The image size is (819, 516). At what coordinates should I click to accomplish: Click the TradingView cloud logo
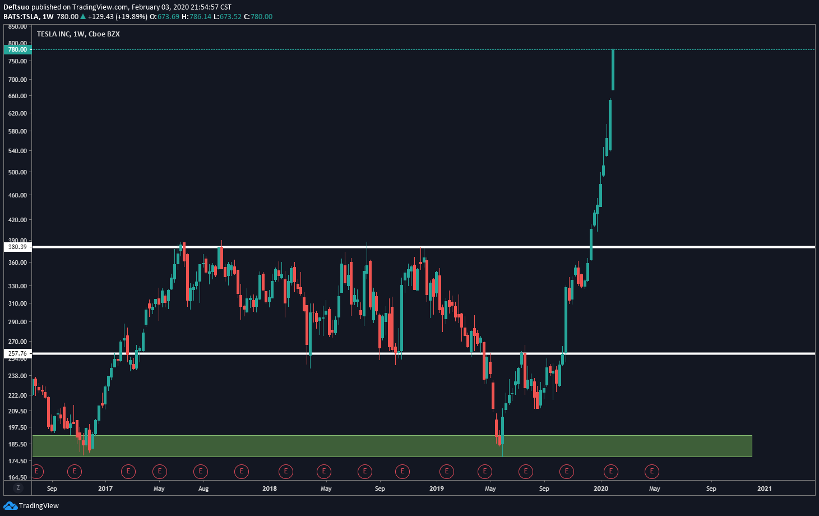(10, 506)
